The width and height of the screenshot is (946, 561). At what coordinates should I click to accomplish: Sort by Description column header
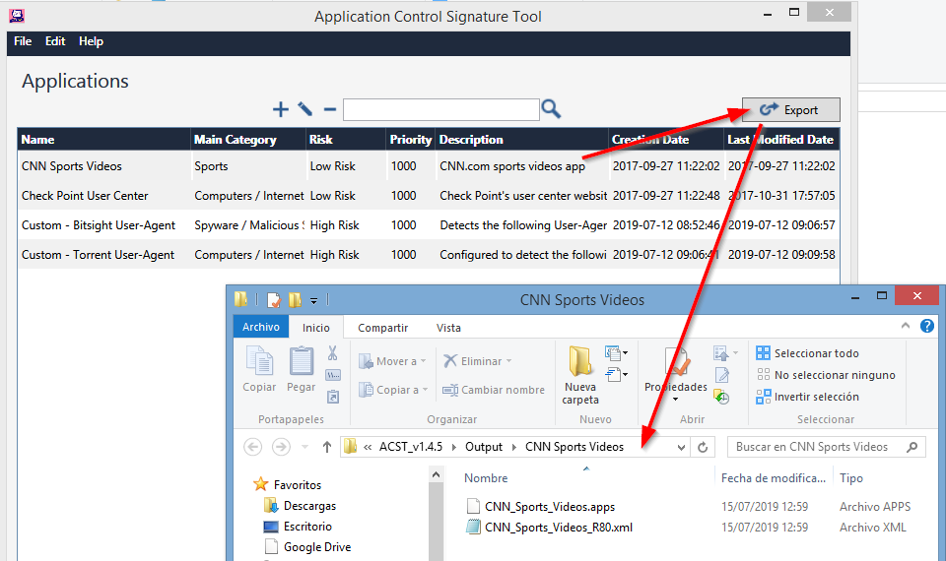click(522, 139)
